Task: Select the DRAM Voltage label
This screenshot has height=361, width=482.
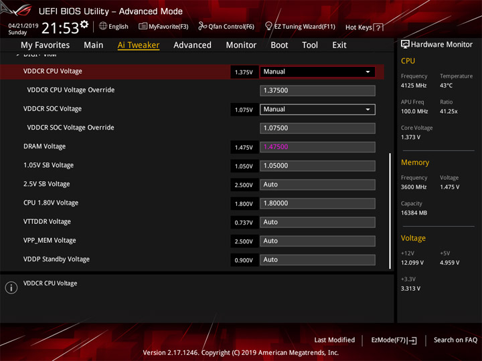Action: (x=45, y=146)
